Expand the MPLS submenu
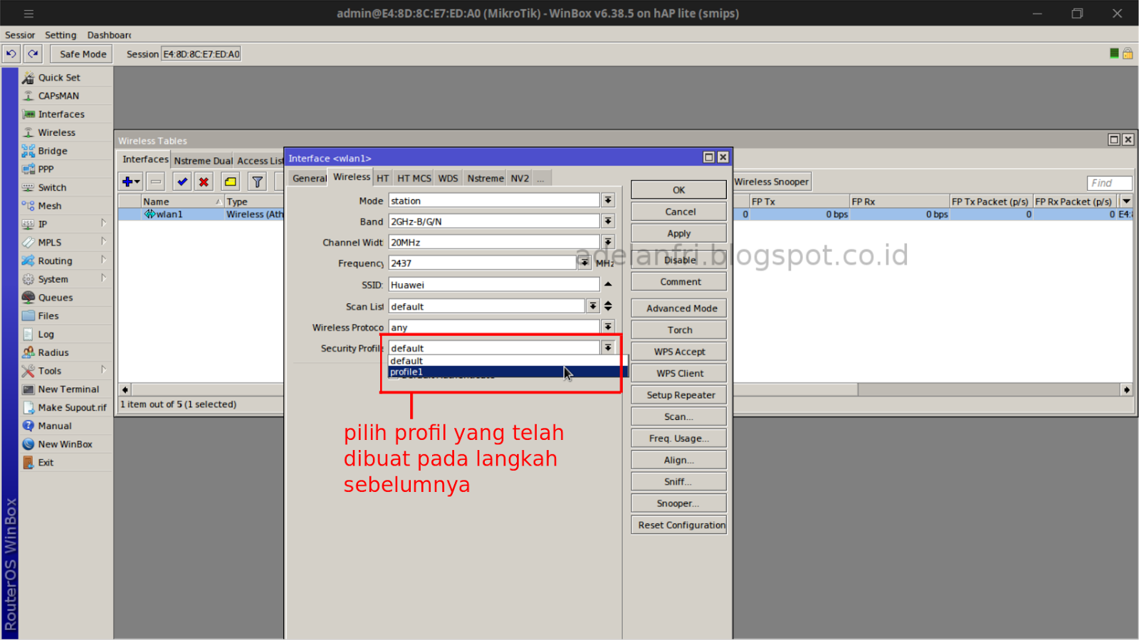1139x640 pixels. (x=103, y=242)
